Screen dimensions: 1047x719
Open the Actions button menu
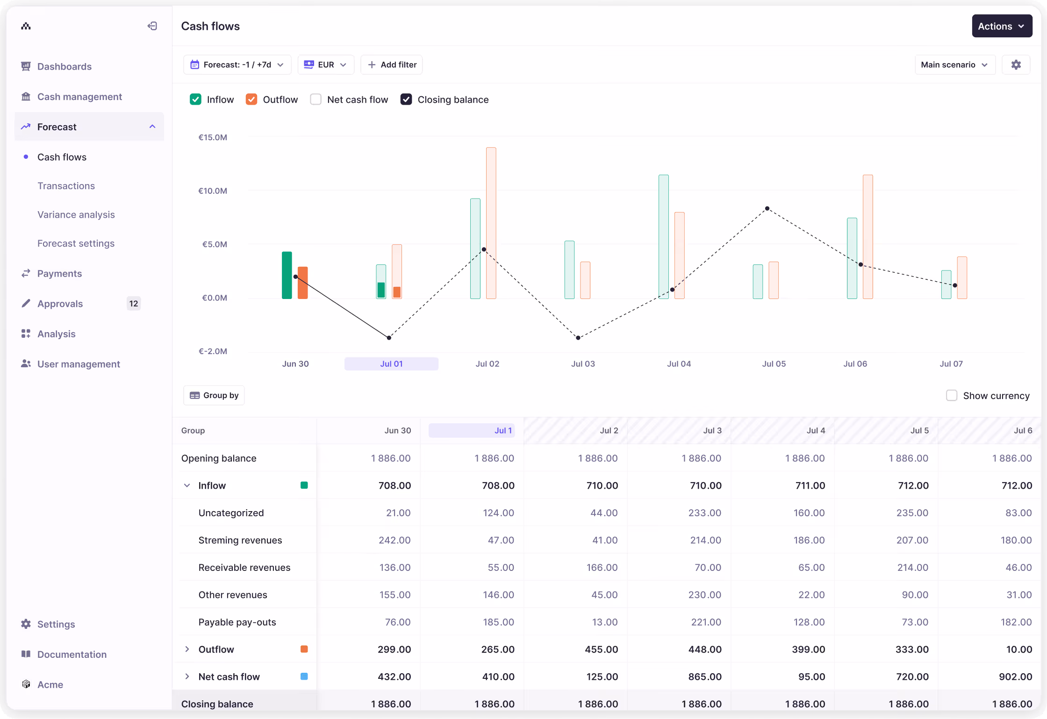point(1002,26)
